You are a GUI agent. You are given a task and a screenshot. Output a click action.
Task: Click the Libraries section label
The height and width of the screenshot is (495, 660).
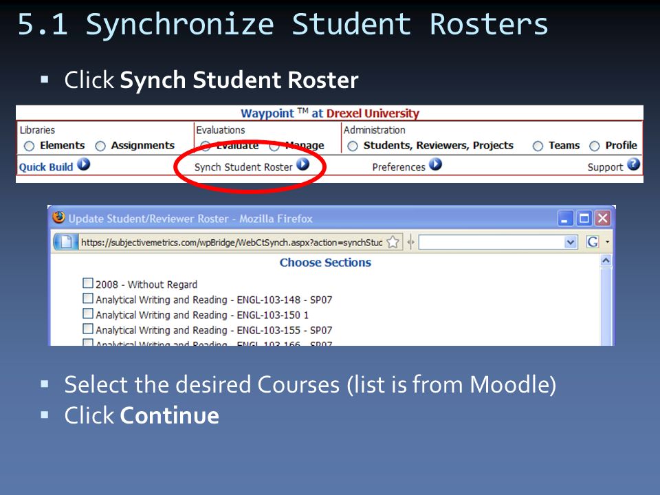(37, 130)
